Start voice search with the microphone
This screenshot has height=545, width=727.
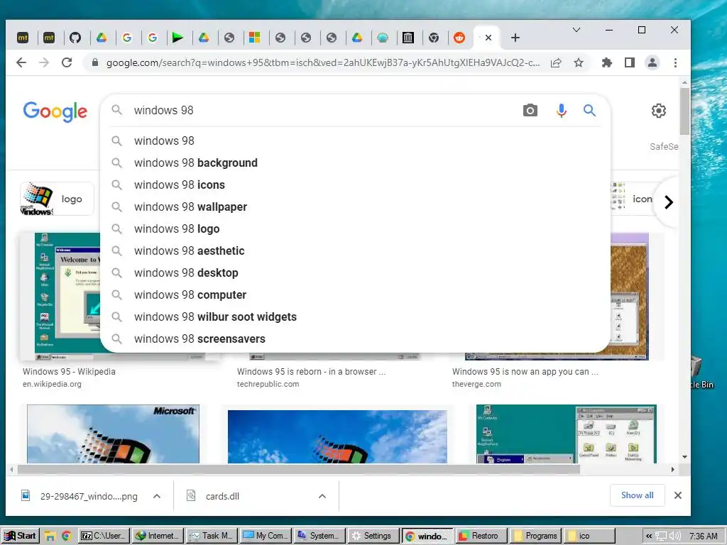click(x=561, y=110)
